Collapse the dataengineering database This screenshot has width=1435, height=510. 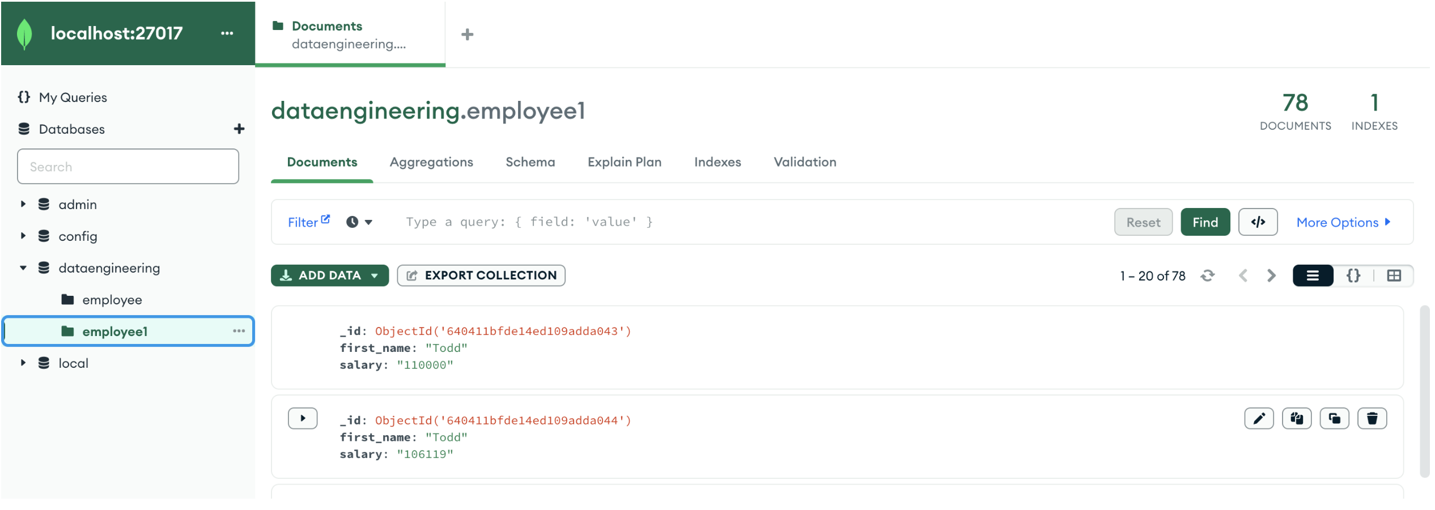click(x=23, y=267)
